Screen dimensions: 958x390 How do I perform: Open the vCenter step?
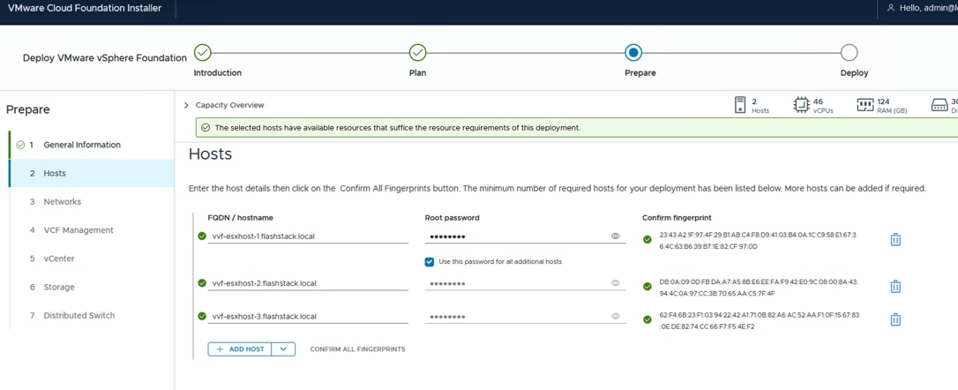coord(58,259)
